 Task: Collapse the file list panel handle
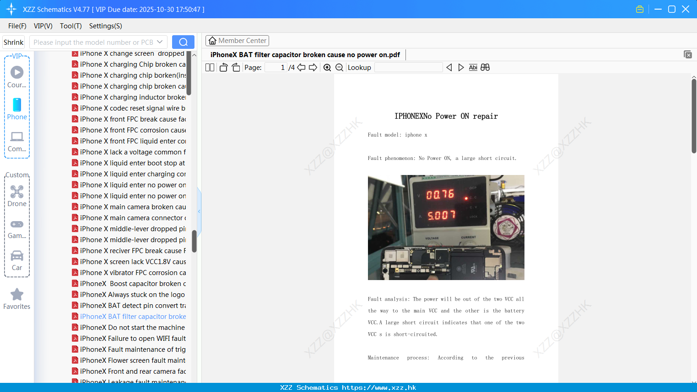[x=199, y=211]
